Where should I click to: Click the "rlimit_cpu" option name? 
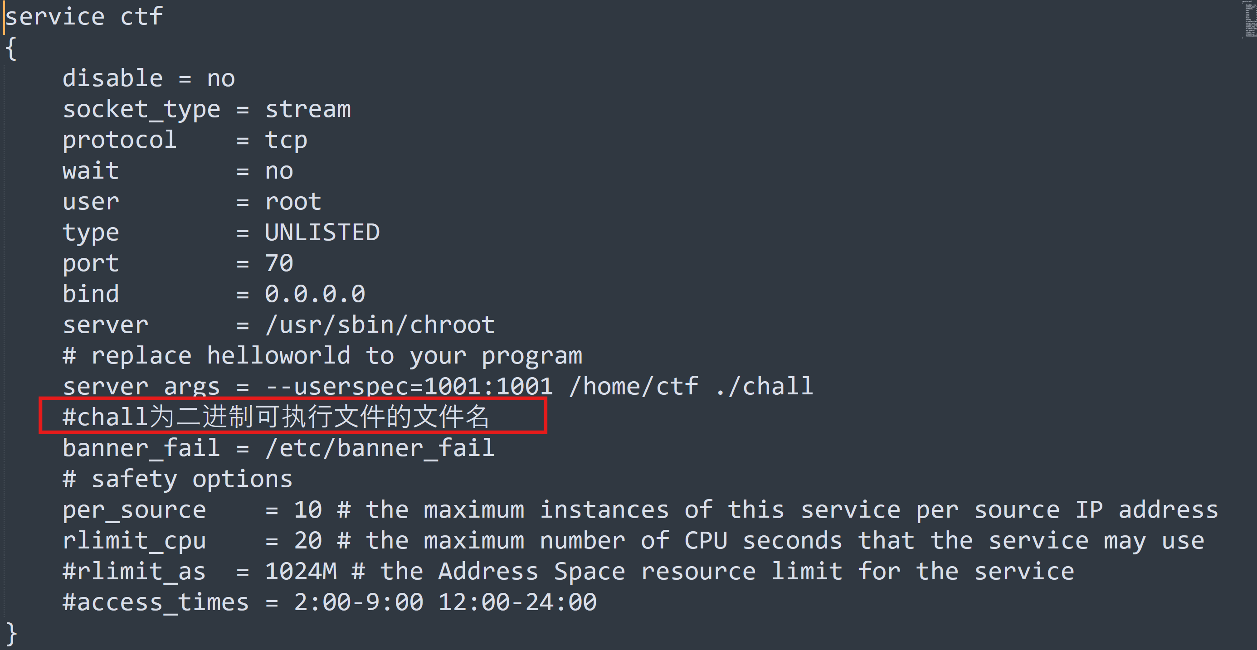coord(134,541)
